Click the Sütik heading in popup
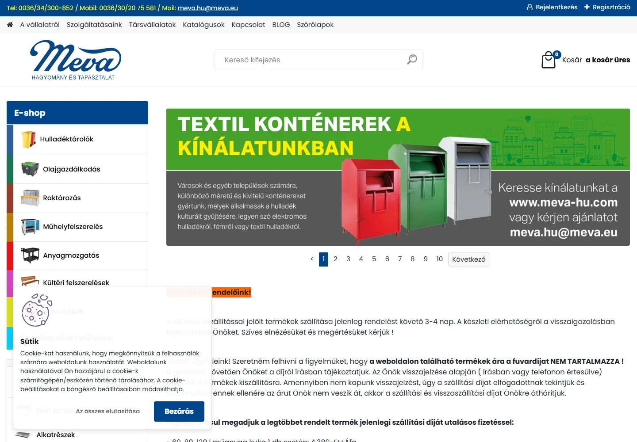 pos(30,341)
